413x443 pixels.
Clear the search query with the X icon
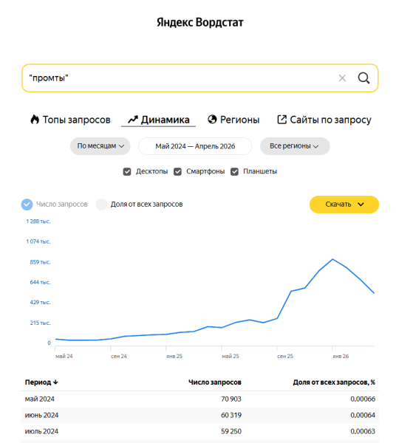(x=342, y=78)
